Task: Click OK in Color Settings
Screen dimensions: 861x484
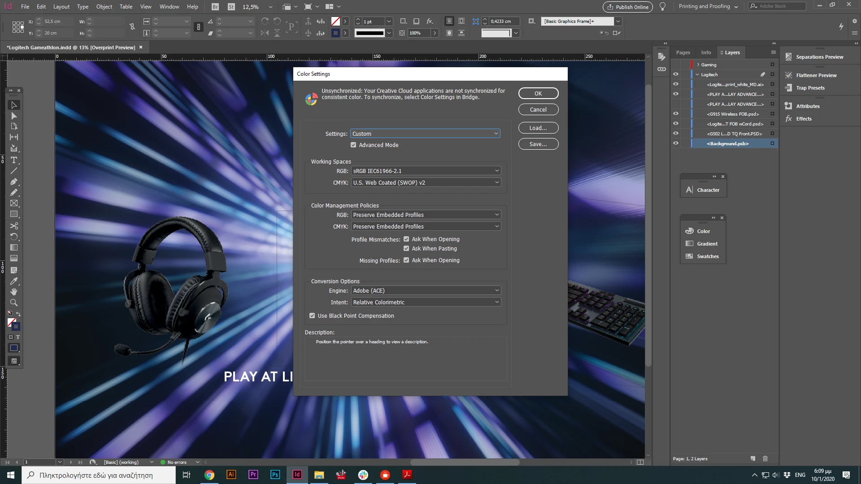Action: [x=538, y=93]
